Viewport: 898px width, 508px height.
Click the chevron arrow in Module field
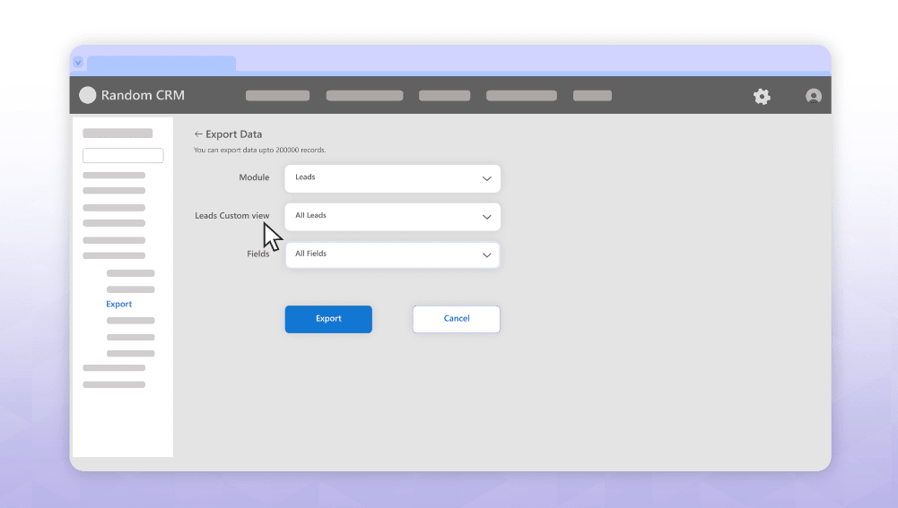(x=487, y=178)
